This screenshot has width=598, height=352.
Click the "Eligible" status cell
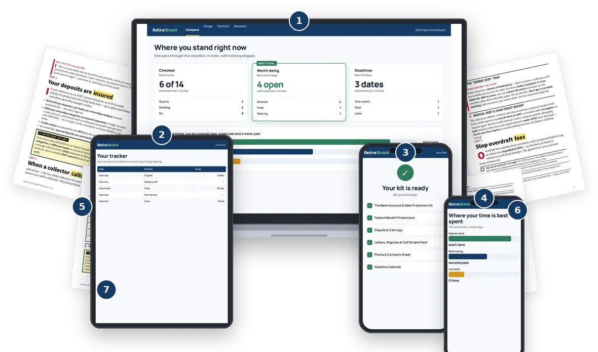(148, 175)
